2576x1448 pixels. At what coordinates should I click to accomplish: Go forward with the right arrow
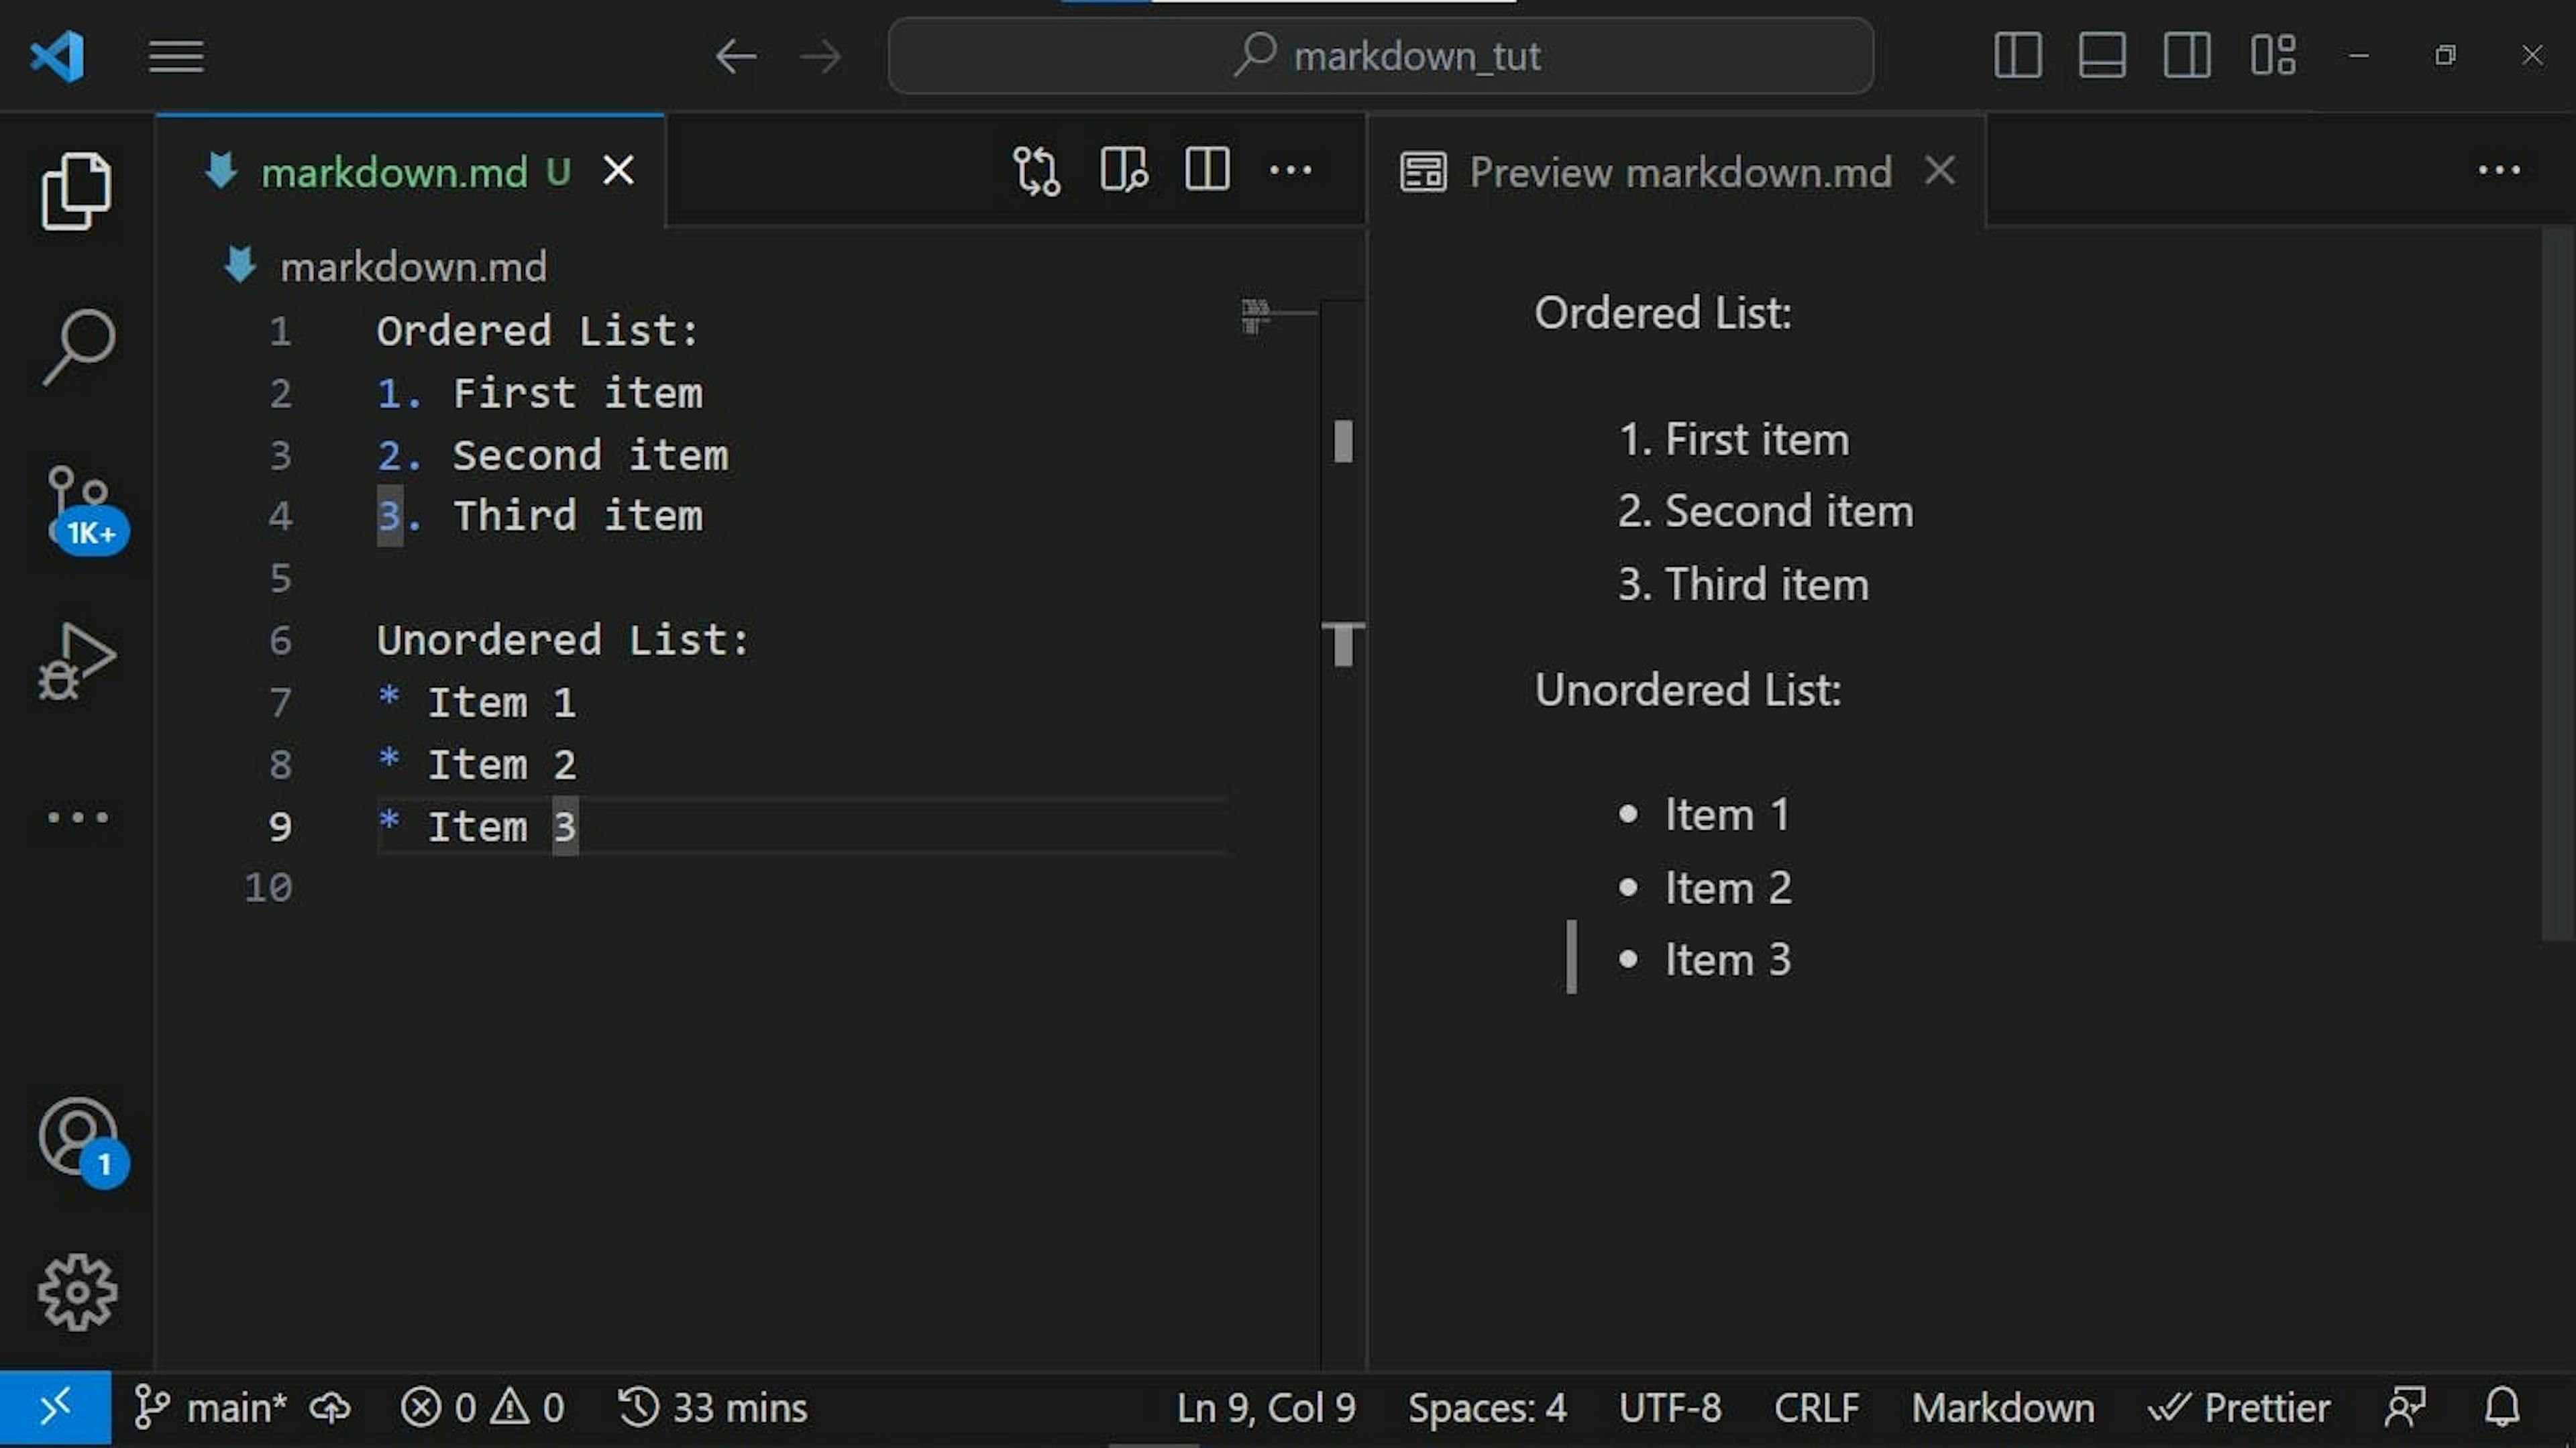click(x=821, y=56)
